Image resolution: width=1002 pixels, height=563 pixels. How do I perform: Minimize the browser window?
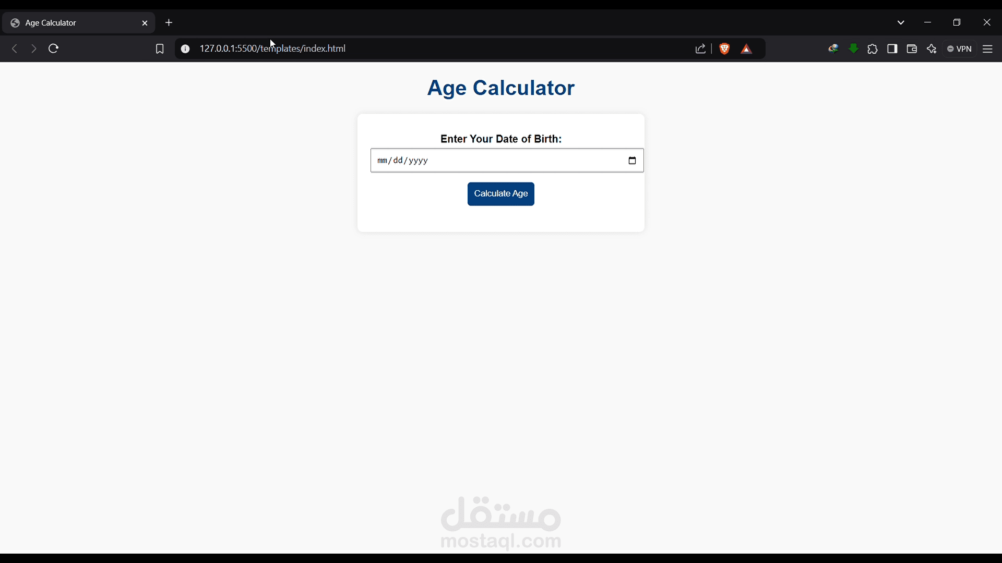[927, 22]
